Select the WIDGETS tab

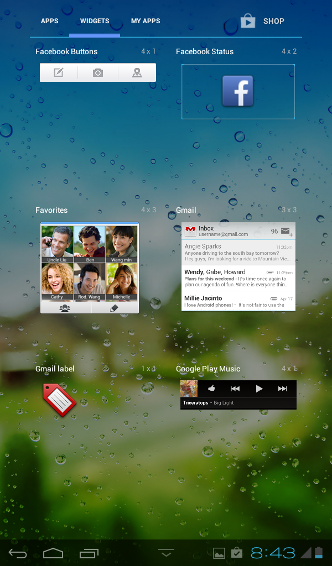pos(95,21)
